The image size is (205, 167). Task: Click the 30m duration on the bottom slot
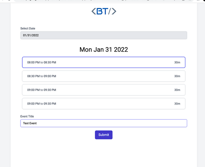[x=177, y=104]
